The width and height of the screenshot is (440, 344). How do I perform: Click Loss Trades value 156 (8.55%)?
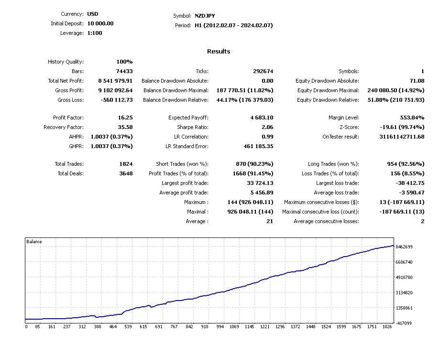coord(407,173)
